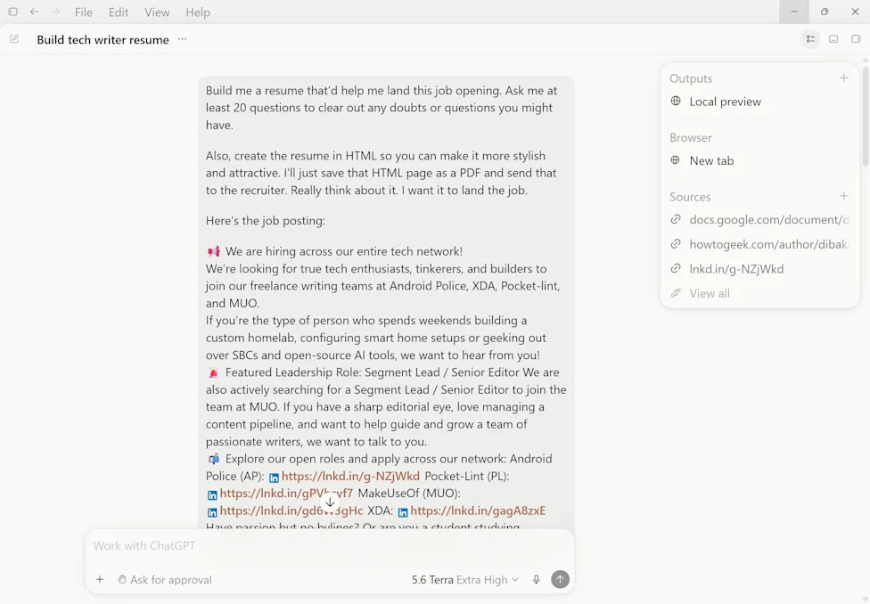Open the File menu
Image resolution: width=870 pixels, height=604 pixels.
click(84, 12)
